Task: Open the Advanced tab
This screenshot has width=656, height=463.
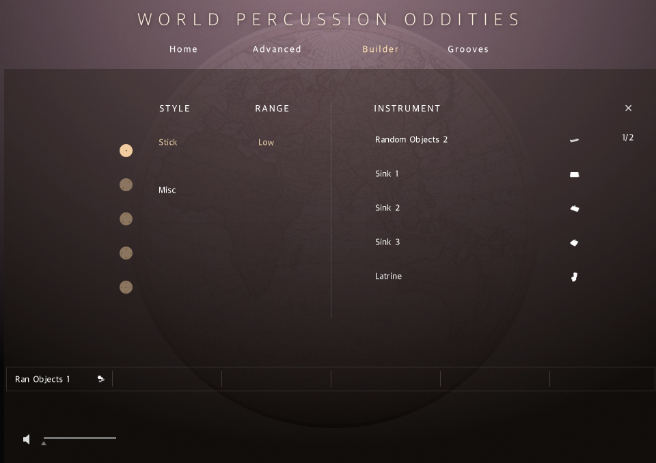Action: (277, 49)
